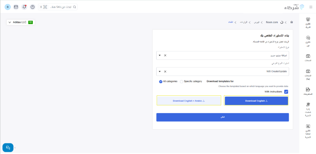
Task: Uncheck the With instructions checkbox
Action: point(286,92)
